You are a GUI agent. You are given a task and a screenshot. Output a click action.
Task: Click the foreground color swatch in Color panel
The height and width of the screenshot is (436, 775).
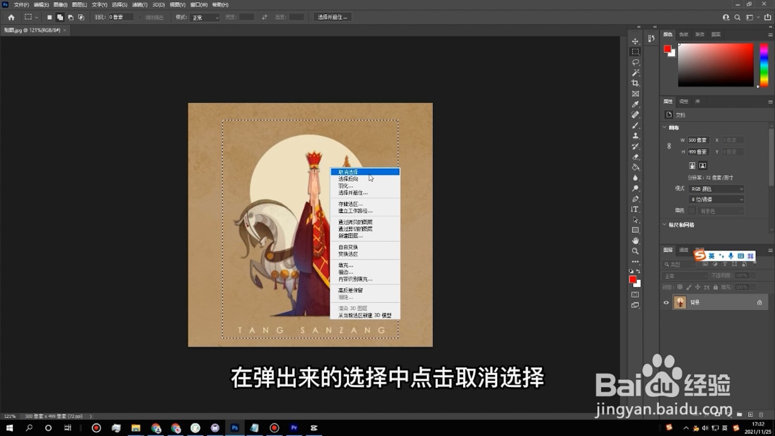pyautogui.click(x=667, y=49)
